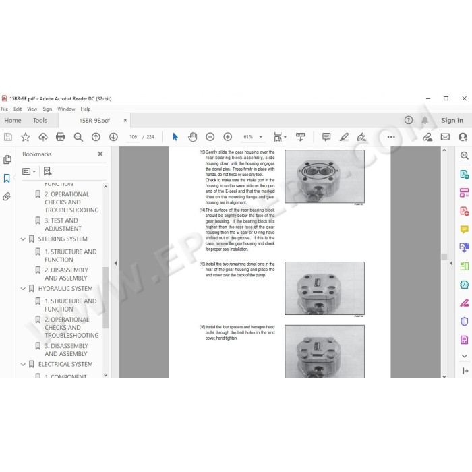This screenshot has height=472, width=472.
Task: Activate the Selection arrow tool
Action: pos(175,137)
